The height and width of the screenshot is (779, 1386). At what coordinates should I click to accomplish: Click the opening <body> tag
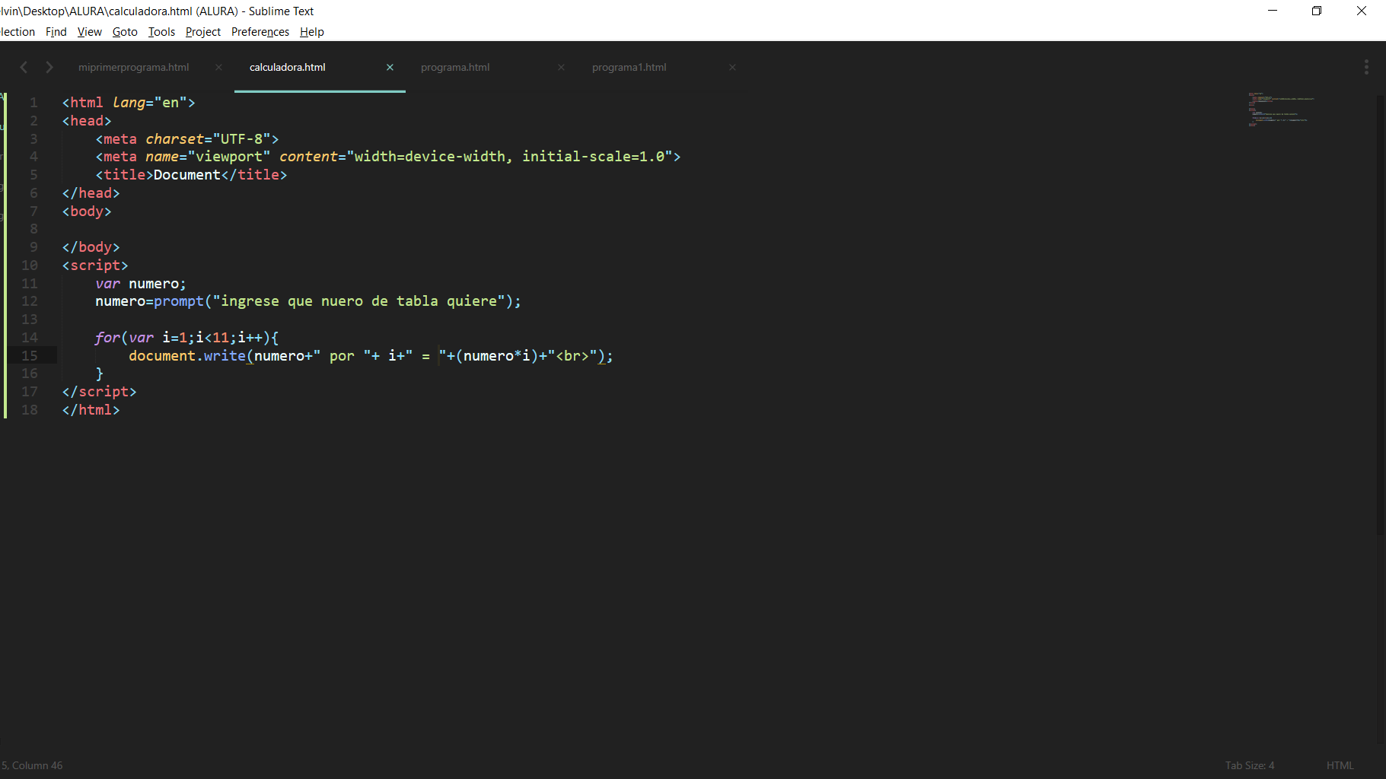(87, 211)
